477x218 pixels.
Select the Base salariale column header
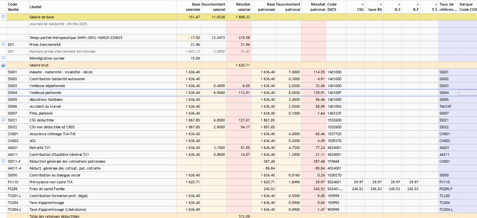[x=189, y=7]
